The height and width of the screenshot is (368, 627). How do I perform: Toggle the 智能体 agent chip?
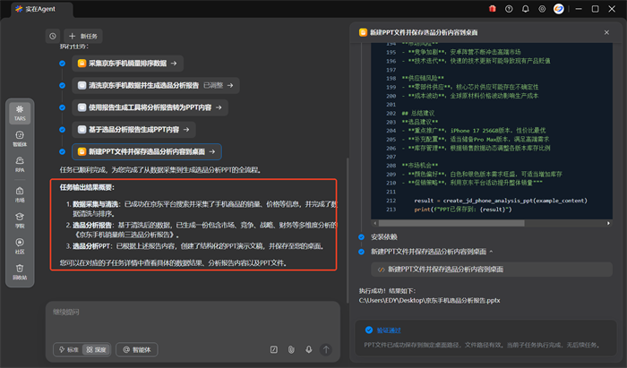[x=137, y=349]
